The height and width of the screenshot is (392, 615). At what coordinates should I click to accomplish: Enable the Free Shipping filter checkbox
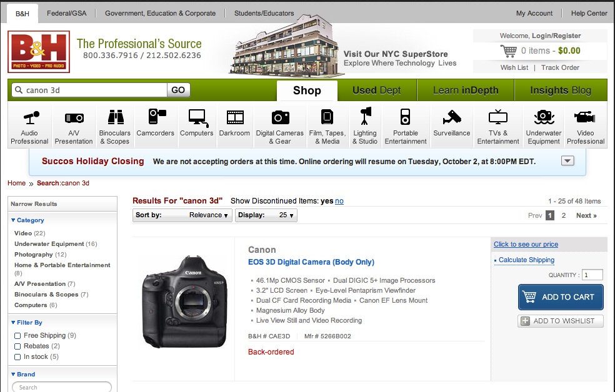pos(17,336)
